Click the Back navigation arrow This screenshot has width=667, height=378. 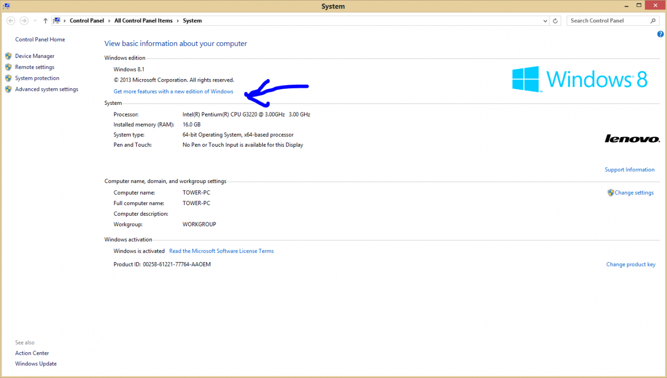tap(11, 21)
